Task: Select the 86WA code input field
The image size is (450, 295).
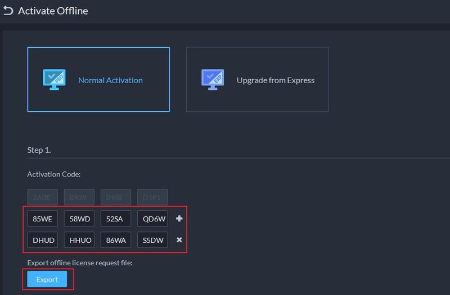Action: [x=116, y=240]
